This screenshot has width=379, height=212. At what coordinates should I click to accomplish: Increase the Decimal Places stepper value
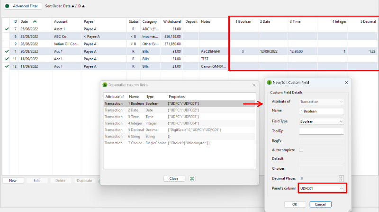pos(341,177)
